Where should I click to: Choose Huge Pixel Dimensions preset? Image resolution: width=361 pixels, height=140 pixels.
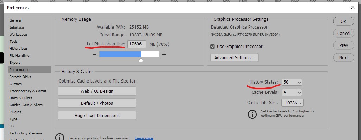[97, 115]
